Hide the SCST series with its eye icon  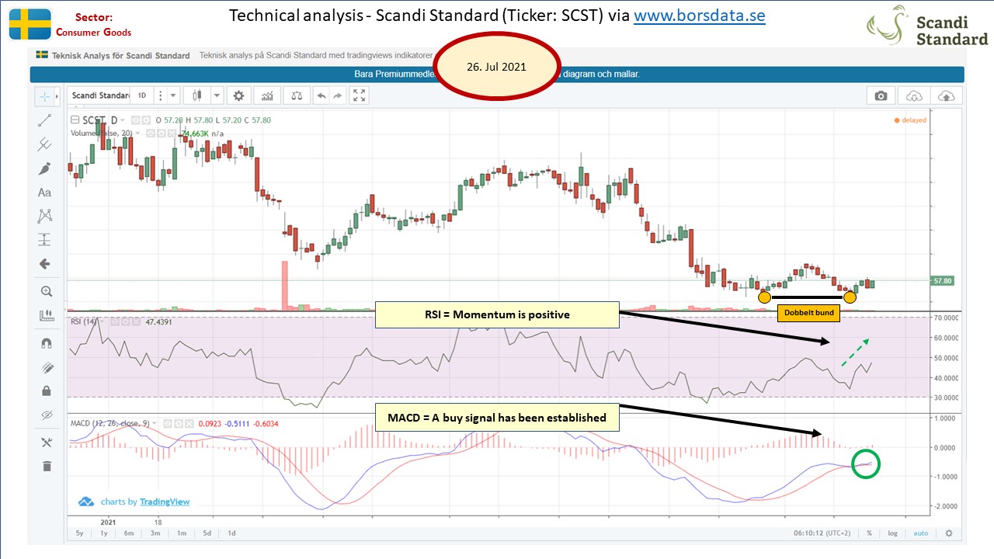pyautogui.click(x=134, y=120)
